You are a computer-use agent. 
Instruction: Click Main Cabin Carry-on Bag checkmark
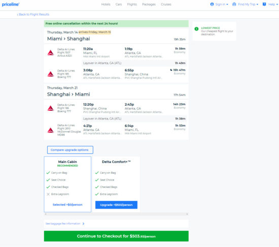pyautogui.click(x=48, y=173)
